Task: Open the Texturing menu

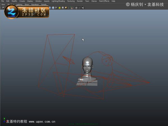Action: pyautogui.click(x=71, y=1)
